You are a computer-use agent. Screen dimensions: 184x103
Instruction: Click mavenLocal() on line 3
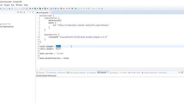[x=55, y=20]
